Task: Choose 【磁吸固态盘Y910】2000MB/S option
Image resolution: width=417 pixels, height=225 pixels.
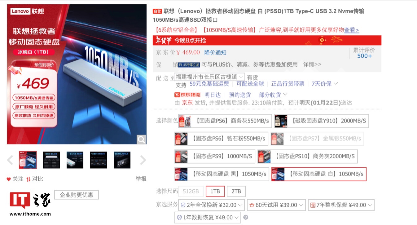Action: pyautogui.click(x=322, y=121)
